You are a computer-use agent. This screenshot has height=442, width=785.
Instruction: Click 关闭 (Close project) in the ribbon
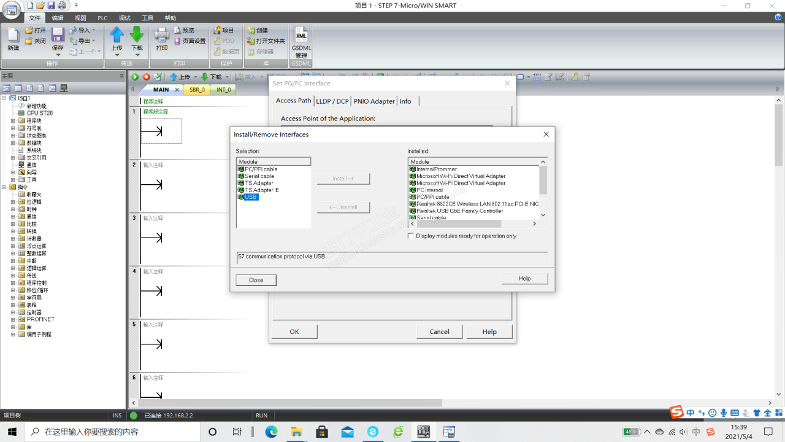pos(36,41)
